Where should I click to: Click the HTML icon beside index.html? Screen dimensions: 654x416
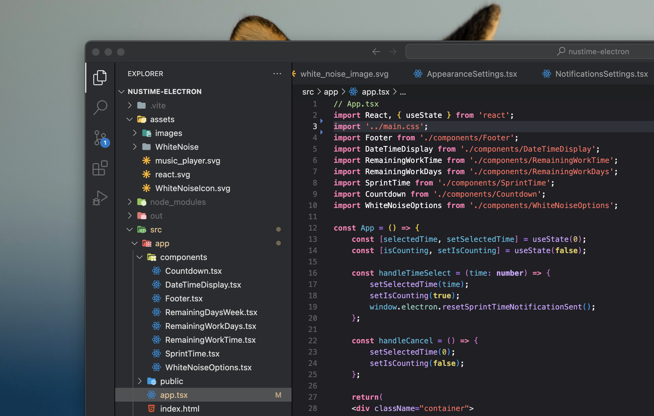click(151, 408)
